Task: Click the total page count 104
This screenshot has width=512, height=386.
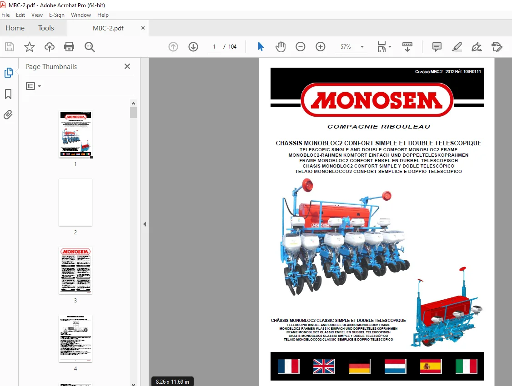Action: (x=232, y=47)
